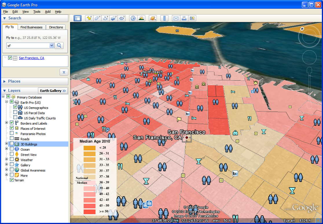
Task: Click the North Beach placemark on map
Action: click(x=140, y=73)
